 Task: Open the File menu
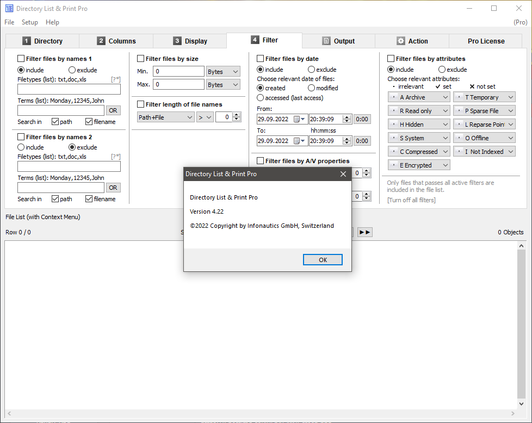pos(9,22)
